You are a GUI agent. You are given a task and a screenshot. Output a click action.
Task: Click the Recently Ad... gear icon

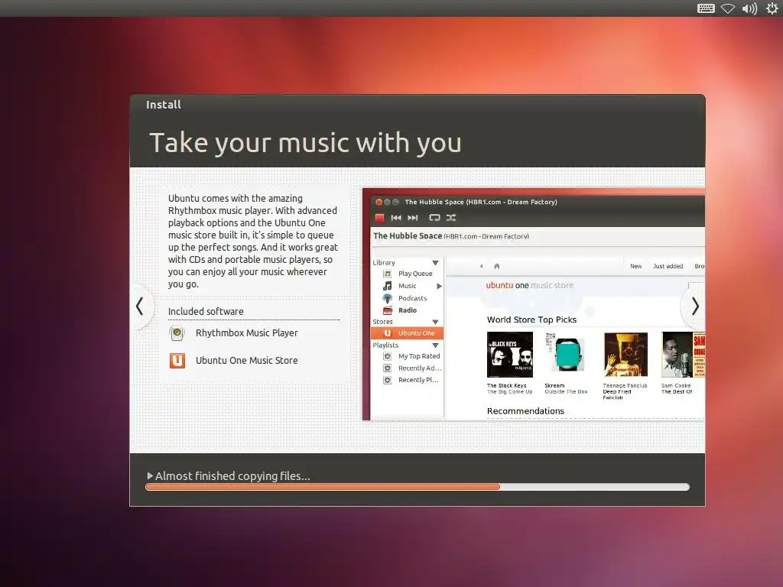(x=387, y=368)
